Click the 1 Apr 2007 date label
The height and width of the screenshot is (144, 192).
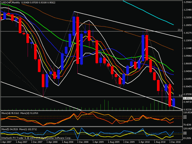(6, 142)
